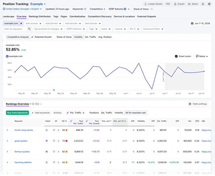The width and height of the screenshot is (215, 176).
Task: Open the Pot. Traffic dropdown
Action: pos(75,113)
